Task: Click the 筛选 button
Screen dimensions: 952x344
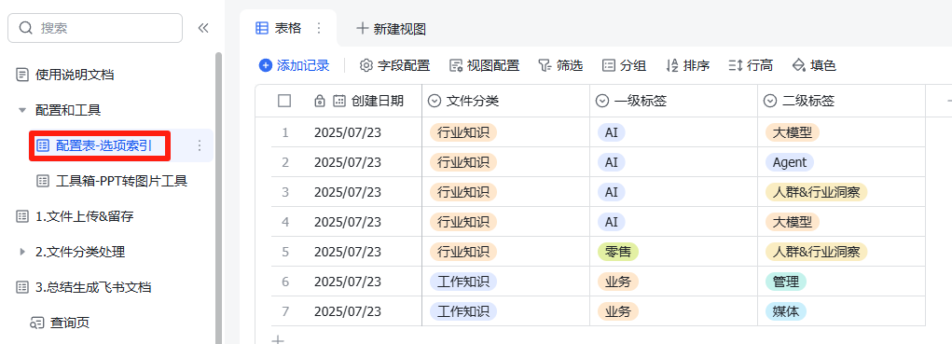Action: [x=560, y=65]
